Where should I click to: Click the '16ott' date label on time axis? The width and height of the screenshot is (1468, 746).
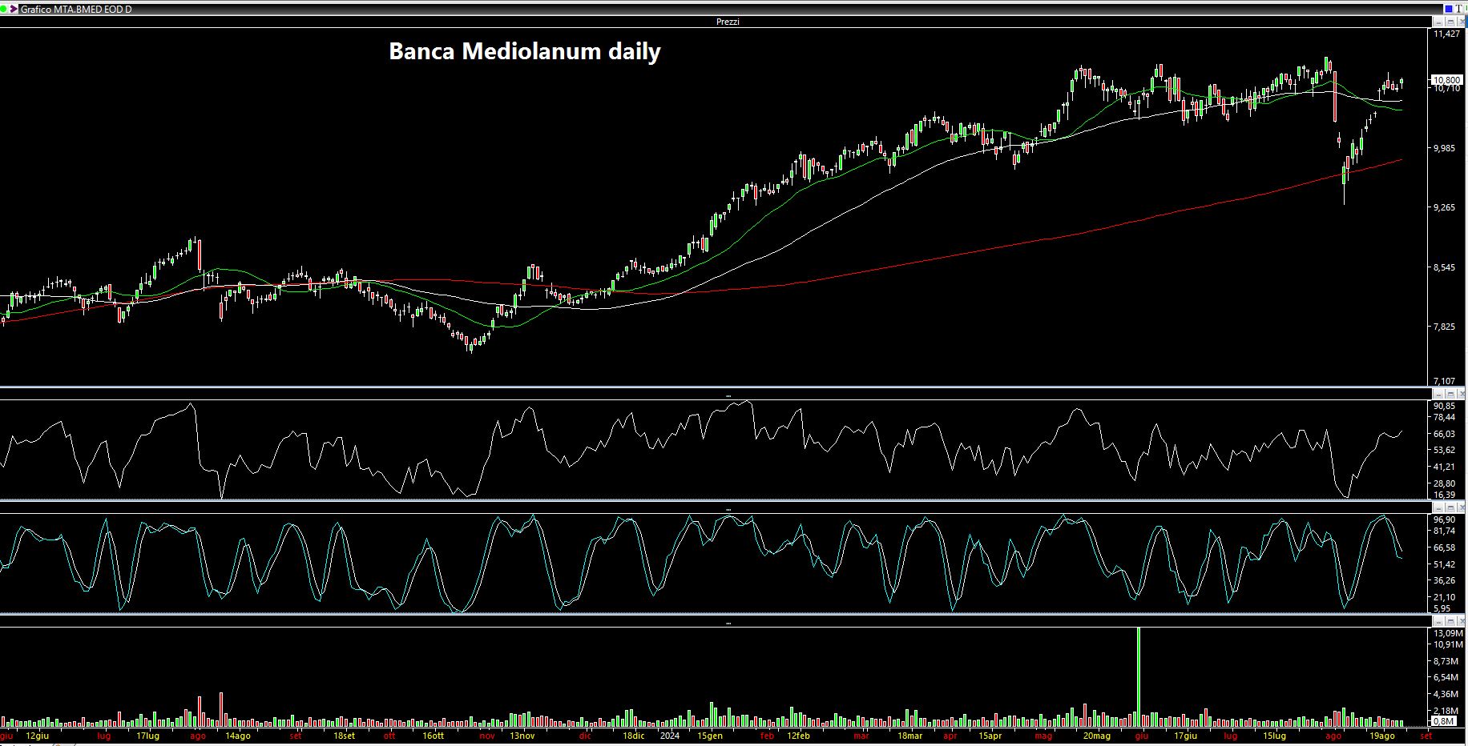[x=433, y=736]
